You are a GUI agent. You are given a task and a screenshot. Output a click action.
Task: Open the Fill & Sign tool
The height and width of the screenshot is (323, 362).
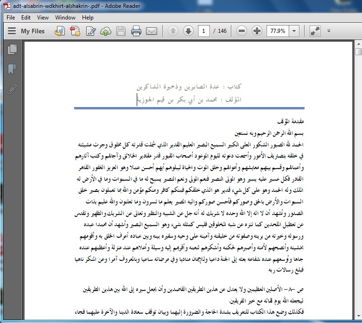(x=91, y=31)
